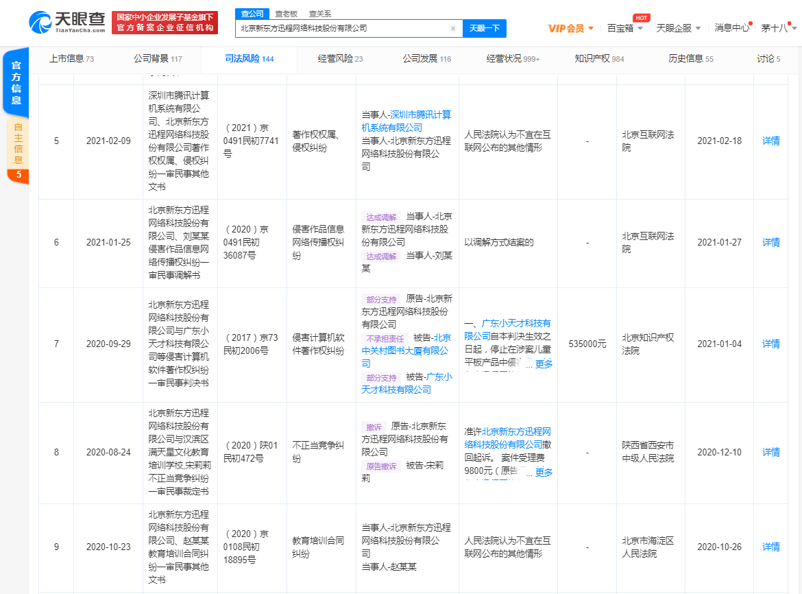The image size is (802, 594).
Task: Click the orange badge number 5 on sidebar
Action: (x=19, y=174)
